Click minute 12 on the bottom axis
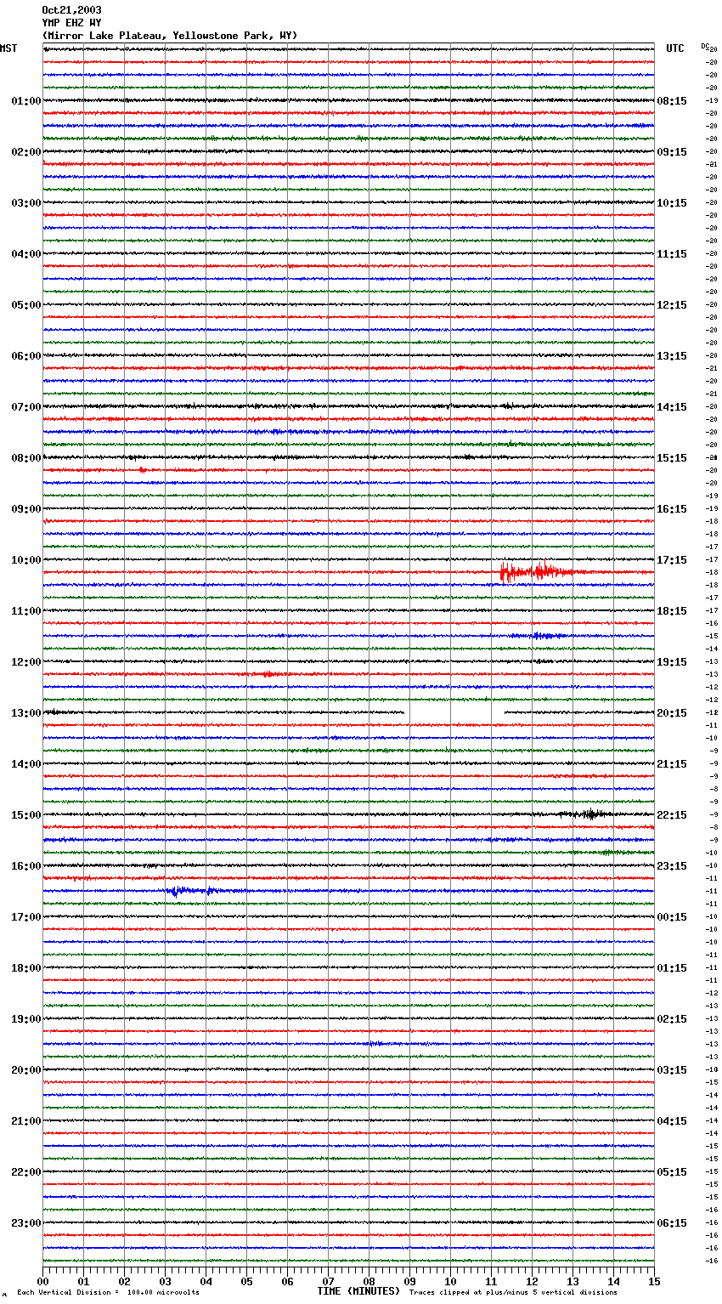This screenshot has width=722, height=1304. (x=532, y=1281)
